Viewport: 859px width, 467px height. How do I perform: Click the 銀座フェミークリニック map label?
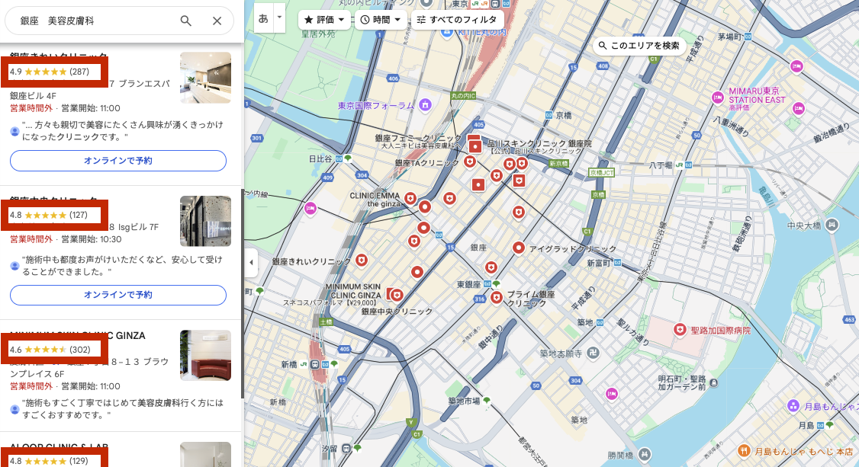419,138
